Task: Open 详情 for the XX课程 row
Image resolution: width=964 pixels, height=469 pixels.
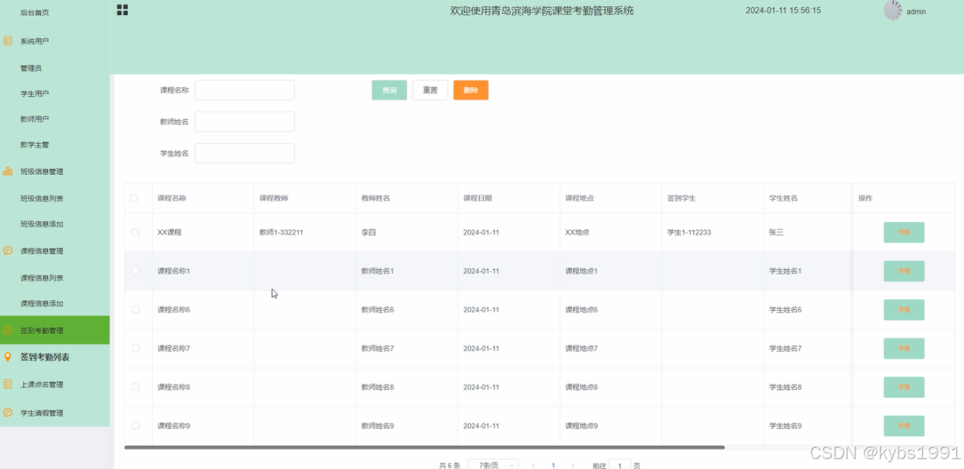Action: [x=904, y=233]
